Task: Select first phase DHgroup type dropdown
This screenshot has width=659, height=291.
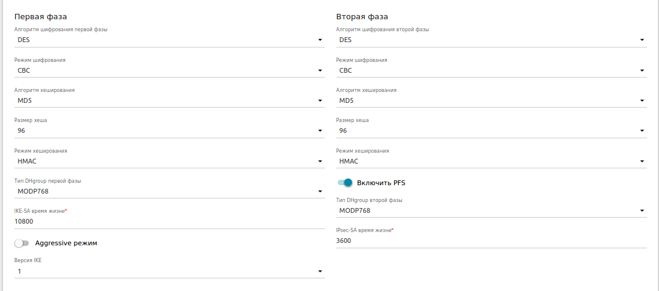Action: (169, 191)
